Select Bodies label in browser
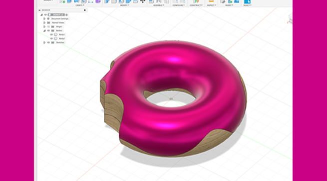This screenshot has height=181, width=327. tap(59, 30)
